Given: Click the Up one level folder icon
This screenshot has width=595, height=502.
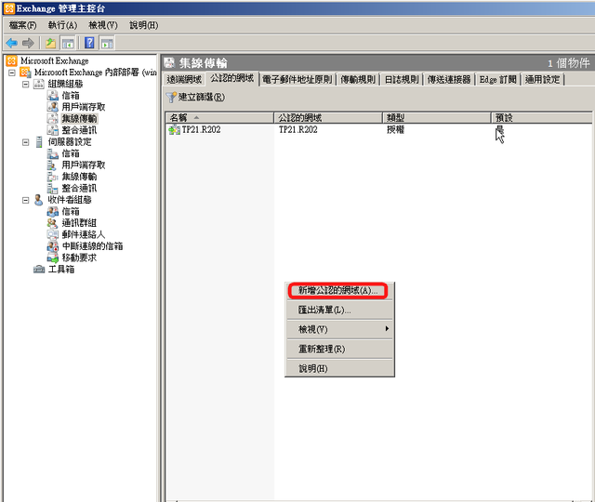Looking at the screenshot, I should coord(50,43).
